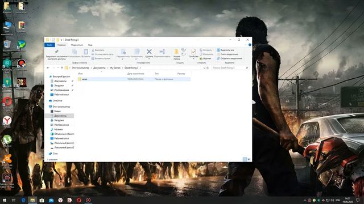Switch to the Home (Главная) tab
364x204 pixels.
coord(61,45)
